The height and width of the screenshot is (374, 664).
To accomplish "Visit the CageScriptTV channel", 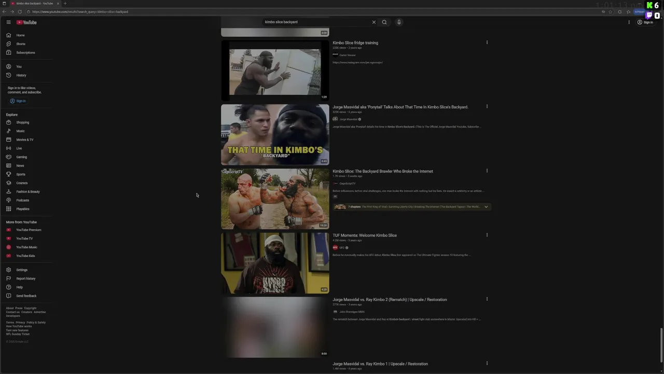I will 348,183.
